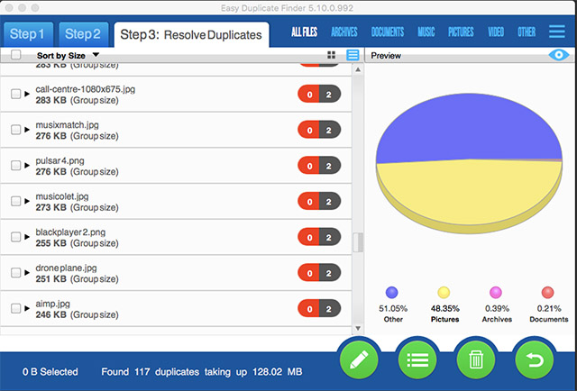Click the green undo arrow button
577x391 pixels.
(534, 359)
